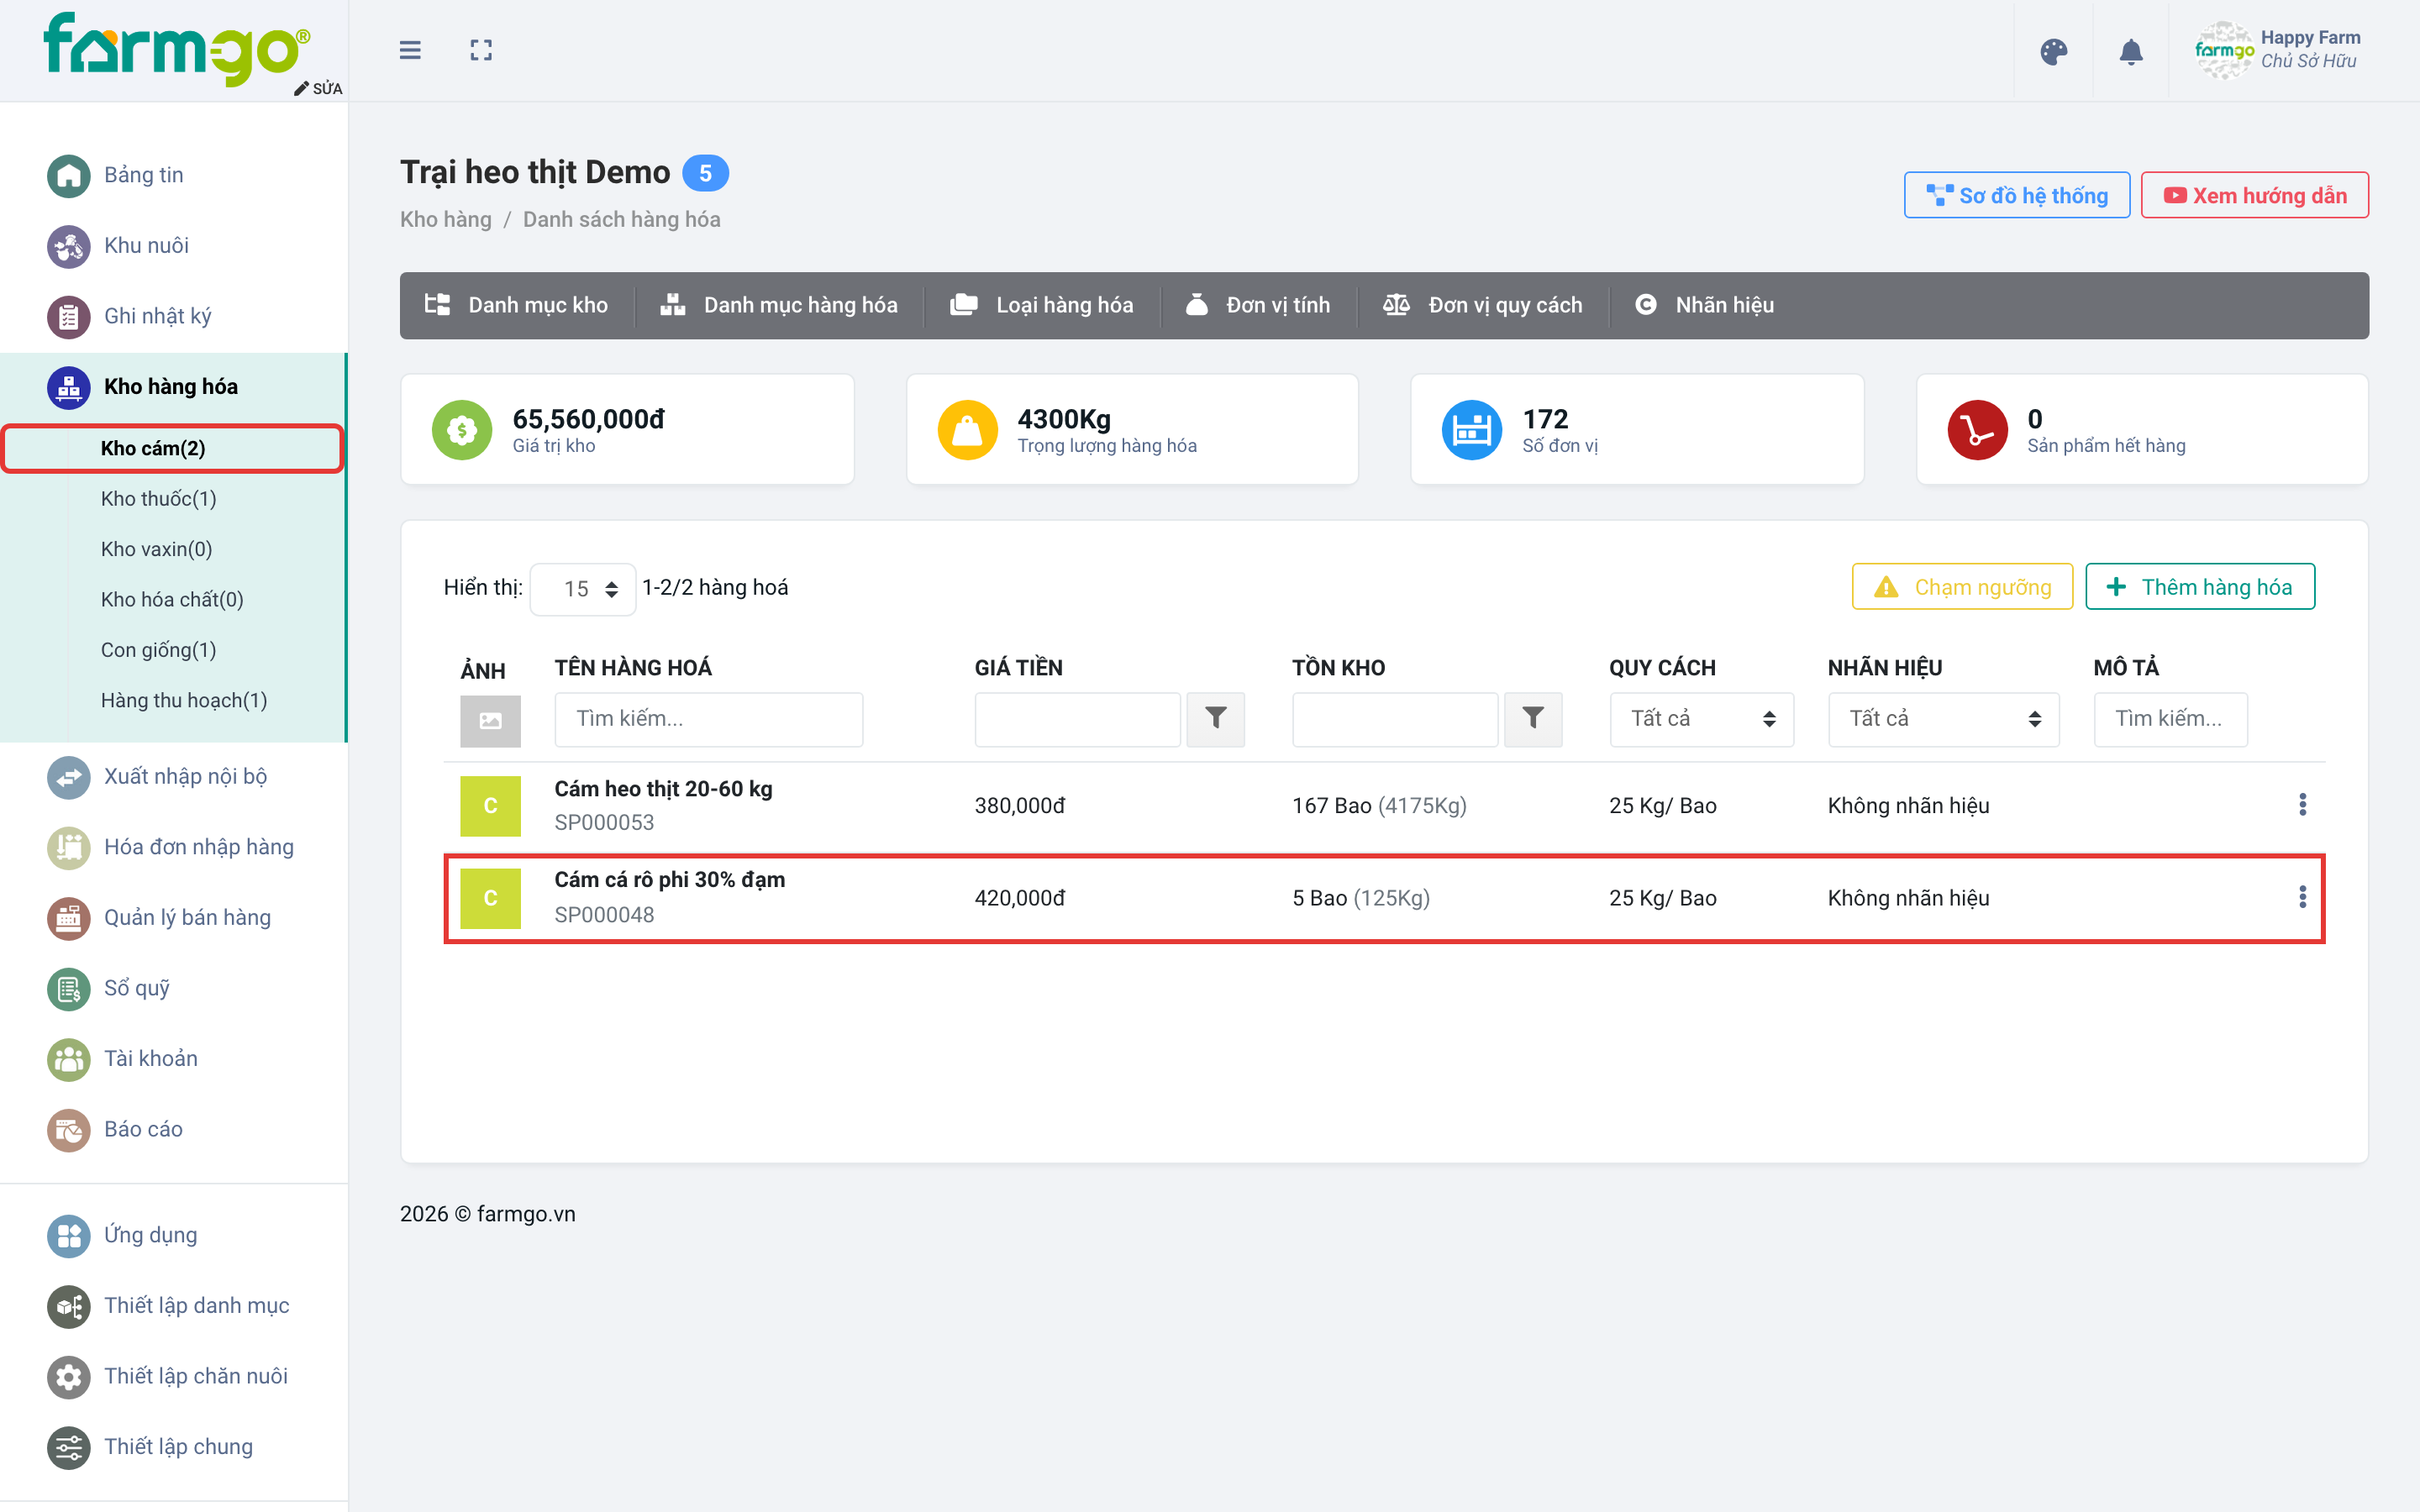Viewport: 2420px width, 1512px height.
Task: Open Sổ quỹ sidebar icon
Action: (x=68, y=989)
